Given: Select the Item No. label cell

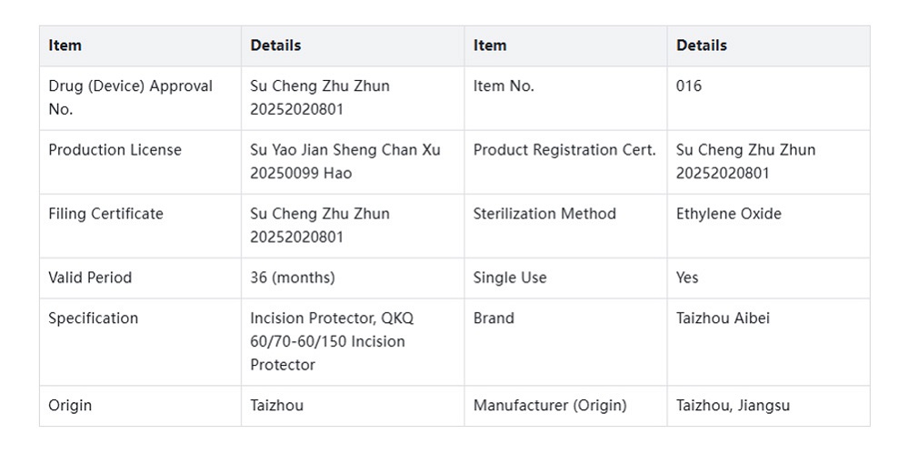Looking at the screenshot, I should click(504, 86).
